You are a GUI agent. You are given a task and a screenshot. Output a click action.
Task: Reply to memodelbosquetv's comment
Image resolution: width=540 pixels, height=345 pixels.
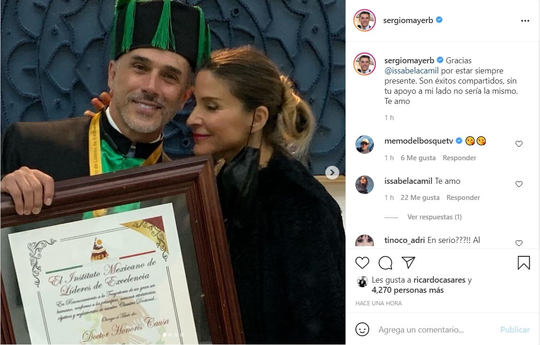click(459, 158)
